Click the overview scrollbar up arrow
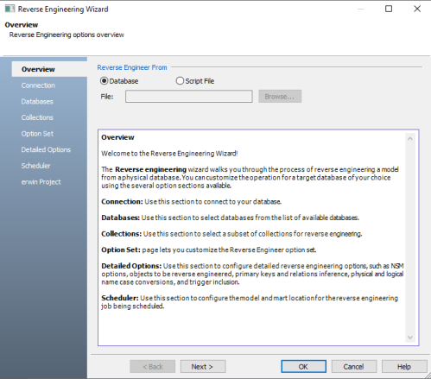 [410, 139]
